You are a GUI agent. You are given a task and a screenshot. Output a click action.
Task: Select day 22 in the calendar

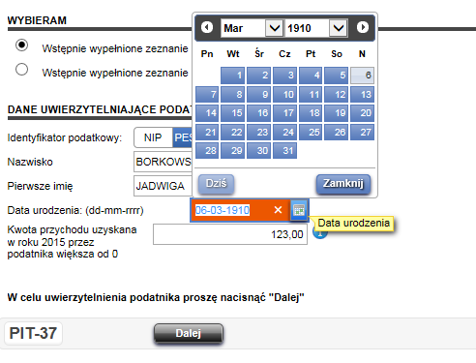[x=233, y=133]
